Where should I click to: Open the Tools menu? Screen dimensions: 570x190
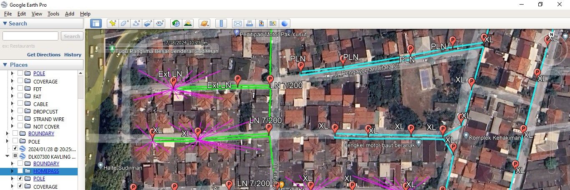tap(53, 14)
